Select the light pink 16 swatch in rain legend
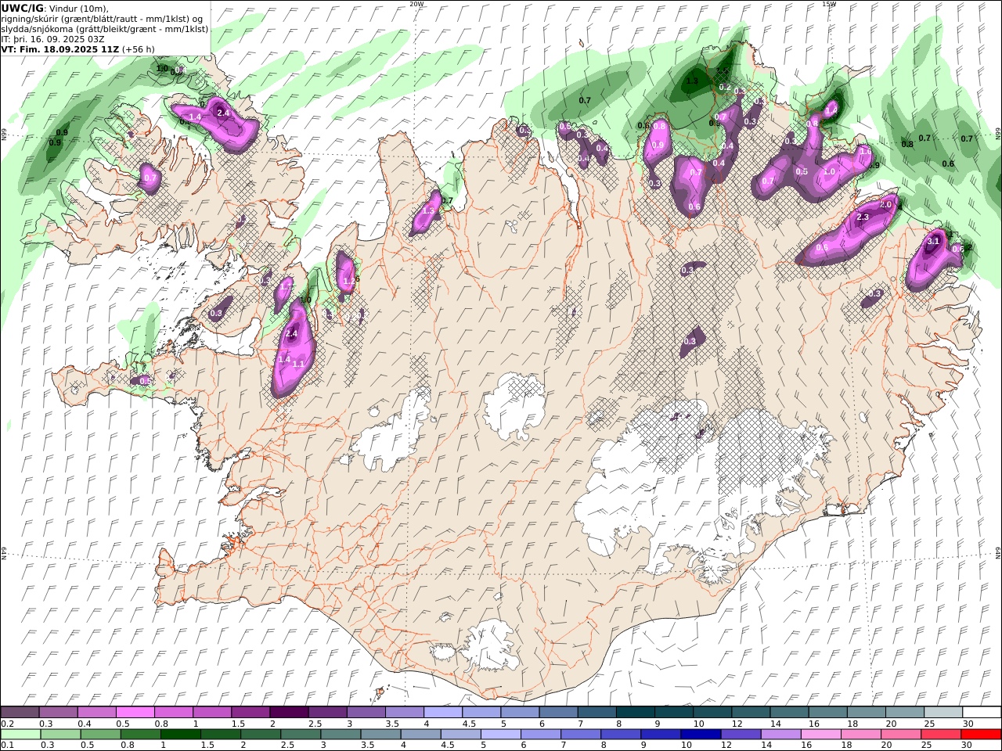The image size is (1002, 751). [821, 735]
